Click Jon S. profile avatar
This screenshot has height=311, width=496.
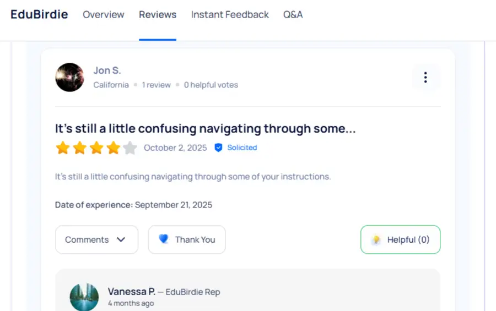pos(69,78)
